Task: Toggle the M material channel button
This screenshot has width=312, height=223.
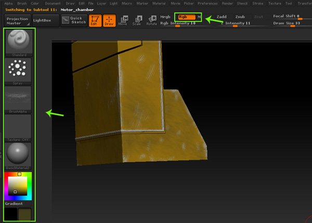Action: point(199,17)
